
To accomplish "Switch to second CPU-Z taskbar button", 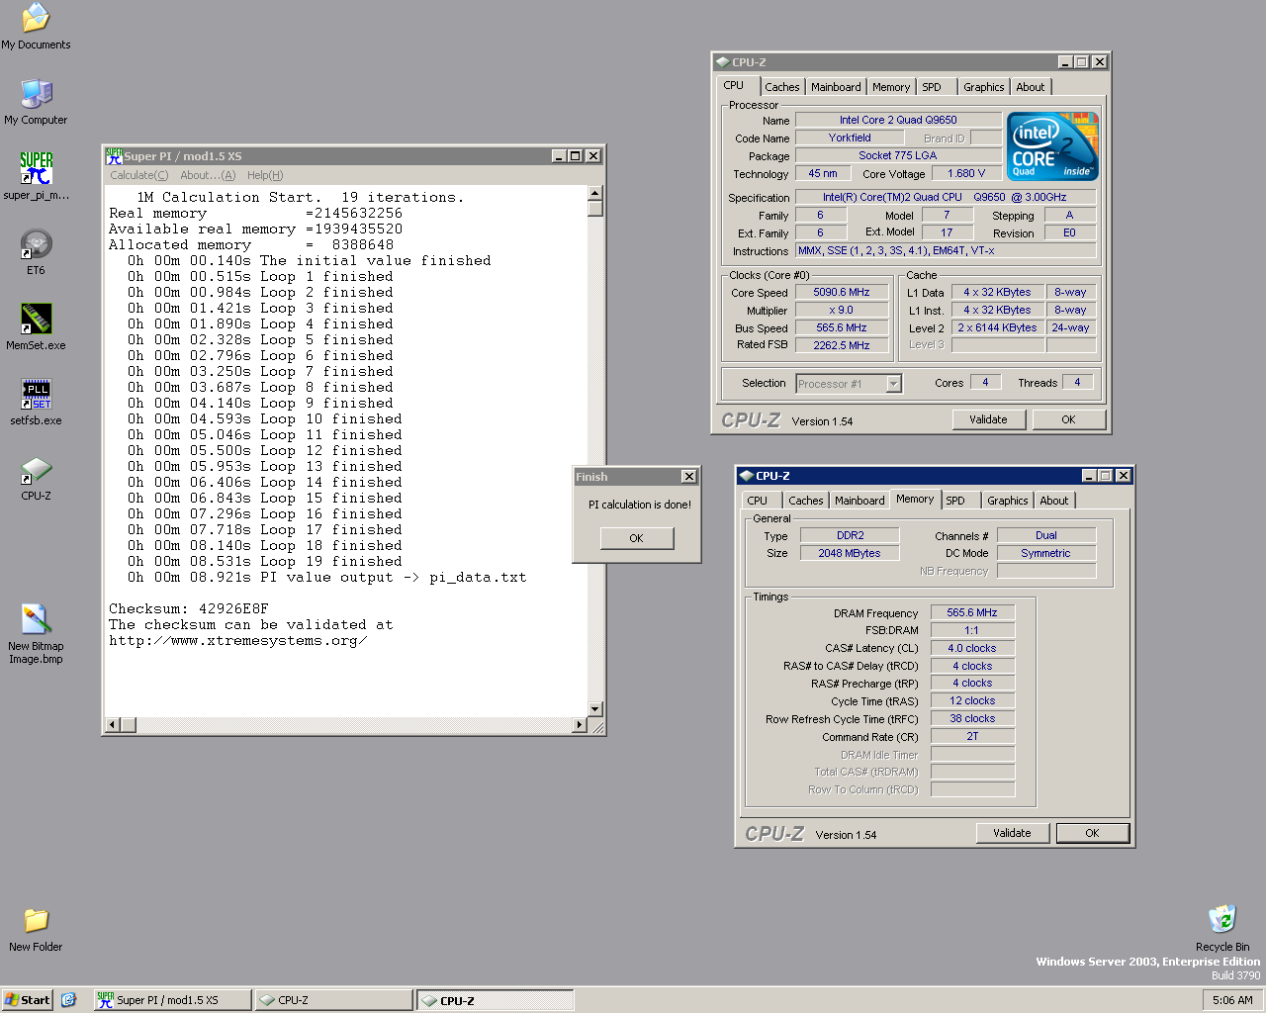I will pyautogui.click(x=494, y=1000).
